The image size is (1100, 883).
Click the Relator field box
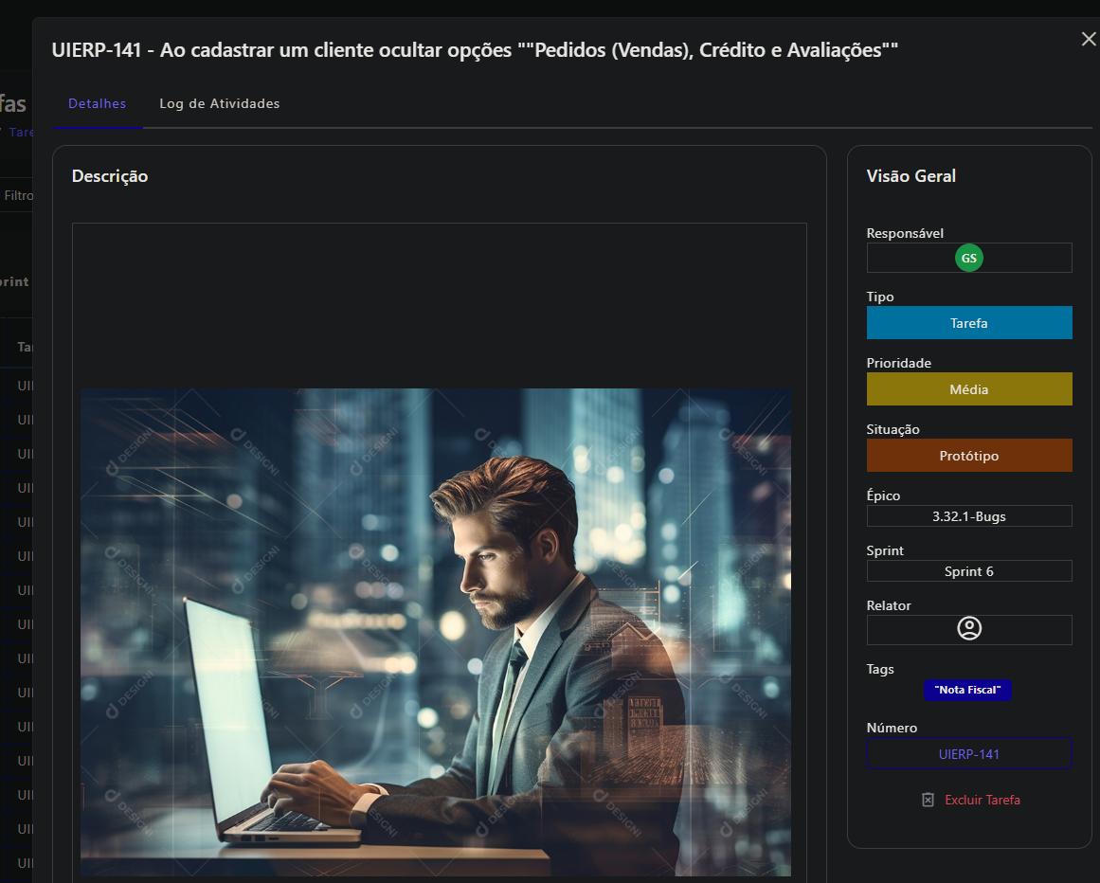click(x=969, y=630)
